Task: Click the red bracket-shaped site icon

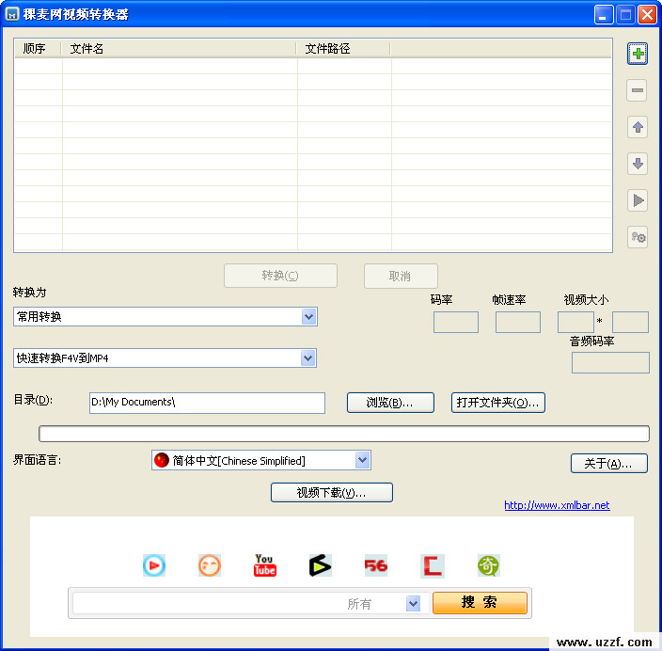Action: (x=433, y=565)
